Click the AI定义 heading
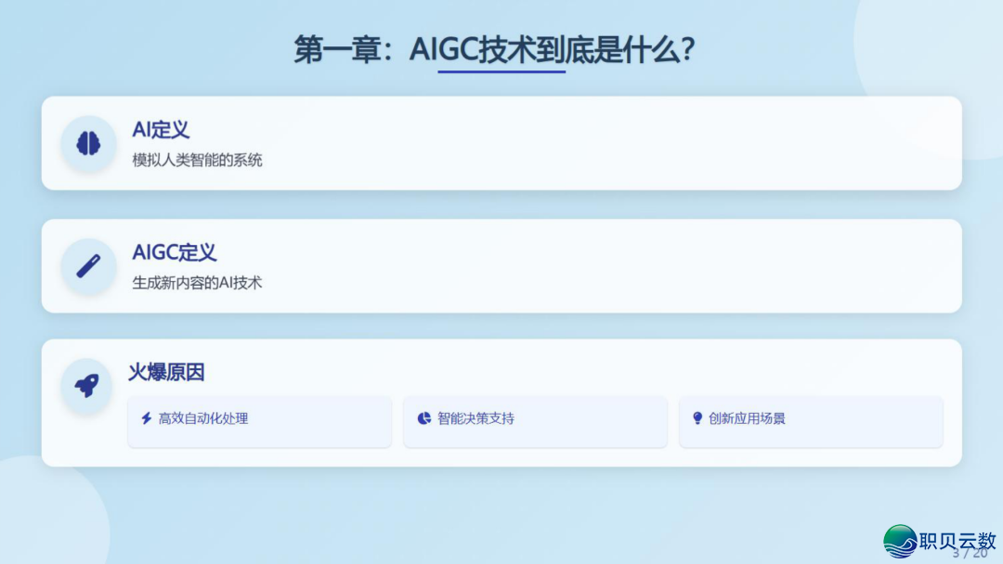Image resolution: width=1003 pixels, height=564 pixels. tap(161, 130)
